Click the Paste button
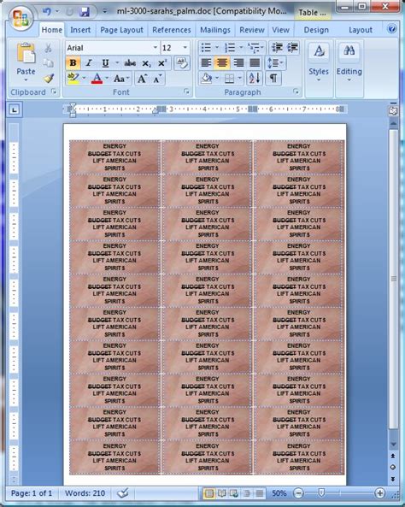Image resolution: width=405 pixels, height=507 pixels. (x=26, y=62)
